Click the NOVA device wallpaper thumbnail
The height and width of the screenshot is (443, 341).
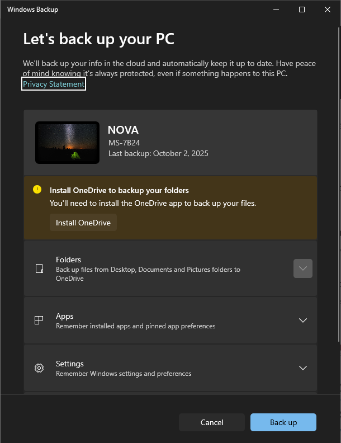(67, 143)
